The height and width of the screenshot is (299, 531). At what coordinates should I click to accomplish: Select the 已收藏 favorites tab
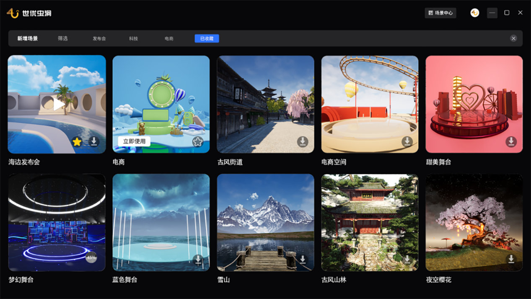(207, 39)
